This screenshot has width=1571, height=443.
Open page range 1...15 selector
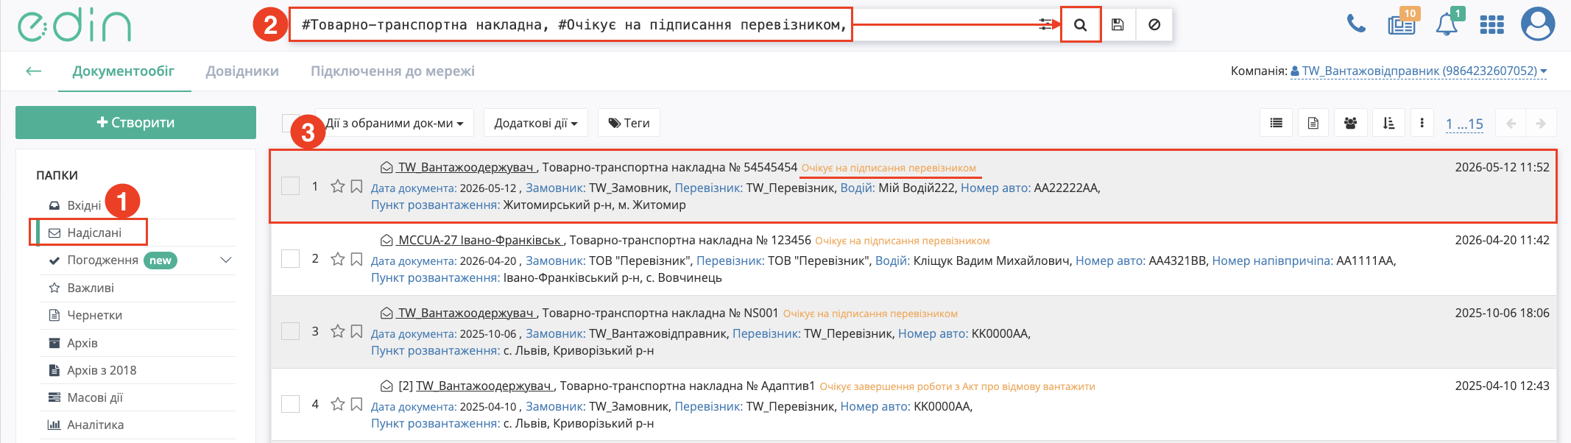(1464, 124)
